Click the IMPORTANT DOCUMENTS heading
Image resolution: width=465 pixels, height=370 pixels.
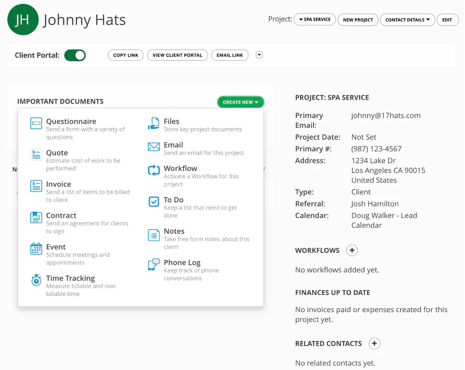[x=60, y=101]
